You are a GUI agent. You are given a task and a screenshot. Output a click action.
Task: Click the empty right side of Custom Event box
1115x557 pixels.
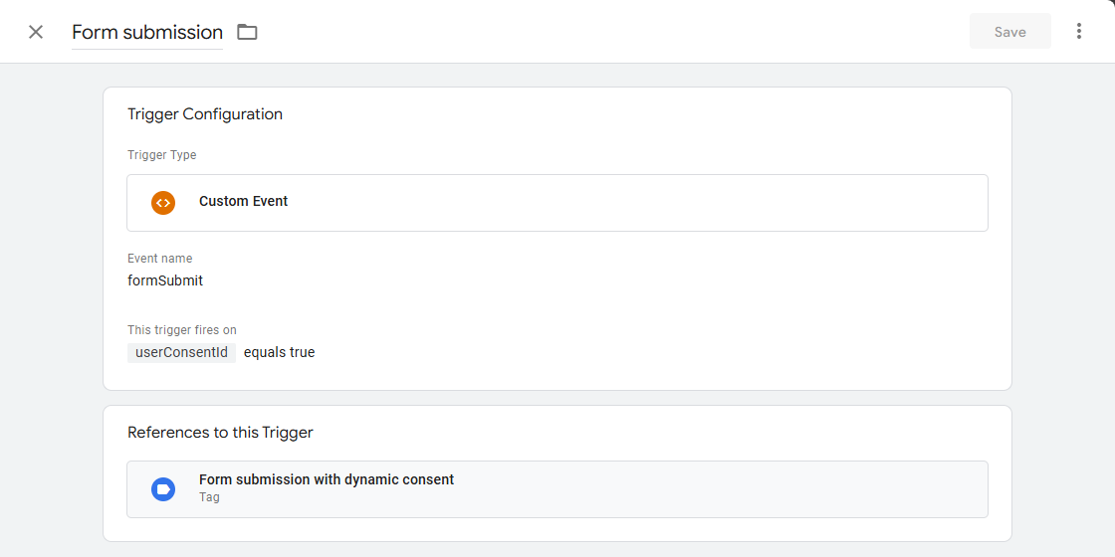[640, 203]
